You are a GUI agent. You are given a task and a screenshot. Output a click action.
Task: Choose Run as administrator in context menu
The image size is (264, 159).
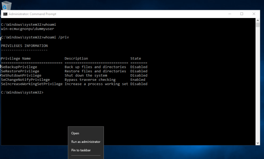click(x=86, y=142)
